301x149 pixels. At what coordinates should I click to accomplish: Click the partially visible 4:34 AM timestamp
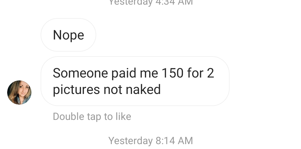point(150,3)
